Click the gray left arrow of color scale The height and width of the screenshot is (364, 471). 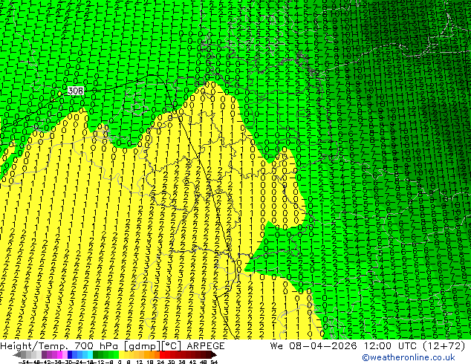tap(17, 354)
